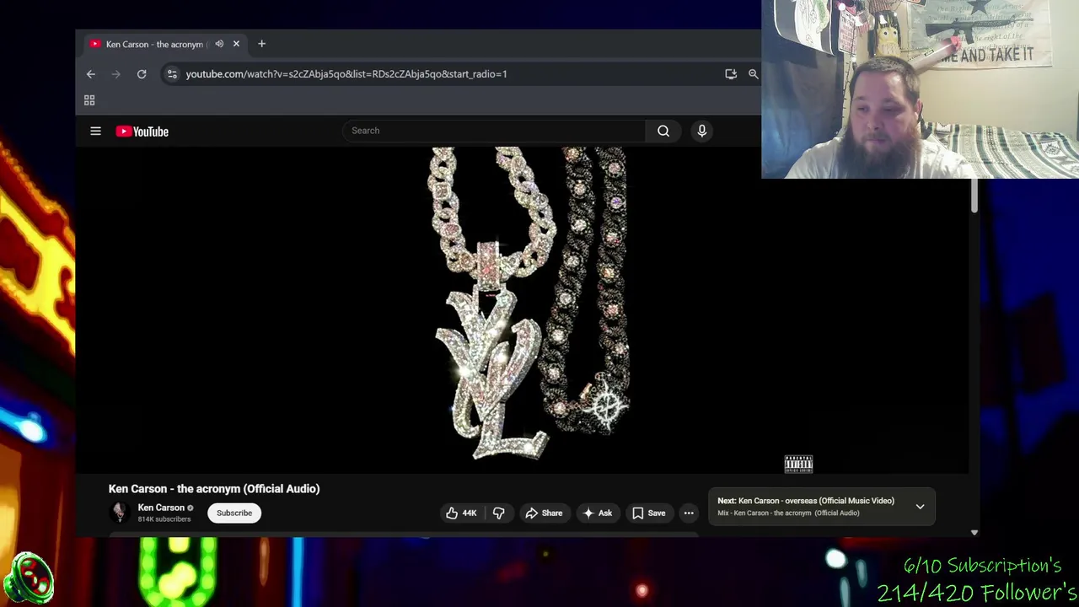Click into the YouTube Search field
Viewport: 1079px width, 607px height.
pos(494,131)
